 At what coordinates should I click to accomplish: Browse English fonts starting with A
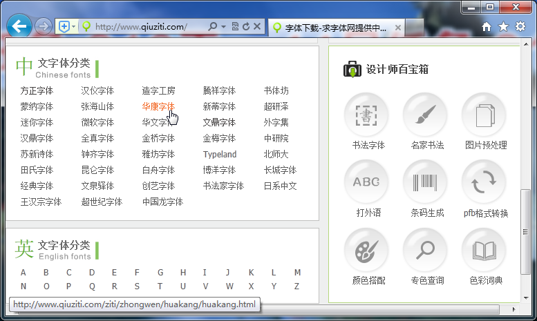tap(23, 273)
